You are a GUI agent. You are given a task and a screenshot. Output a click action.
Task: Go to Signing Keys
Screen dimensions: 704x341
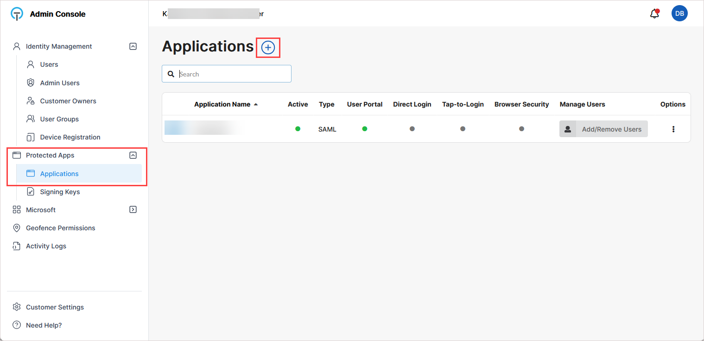60,192
